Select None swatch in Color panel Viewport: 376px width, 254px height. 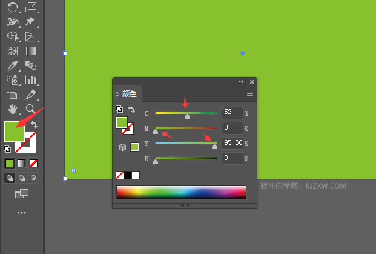pos(120,175)
